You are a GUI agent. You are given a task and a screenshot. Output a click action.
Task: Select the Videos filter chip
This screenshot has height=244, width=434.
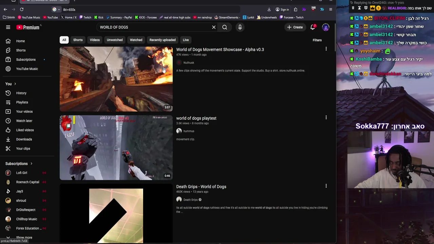95,40
